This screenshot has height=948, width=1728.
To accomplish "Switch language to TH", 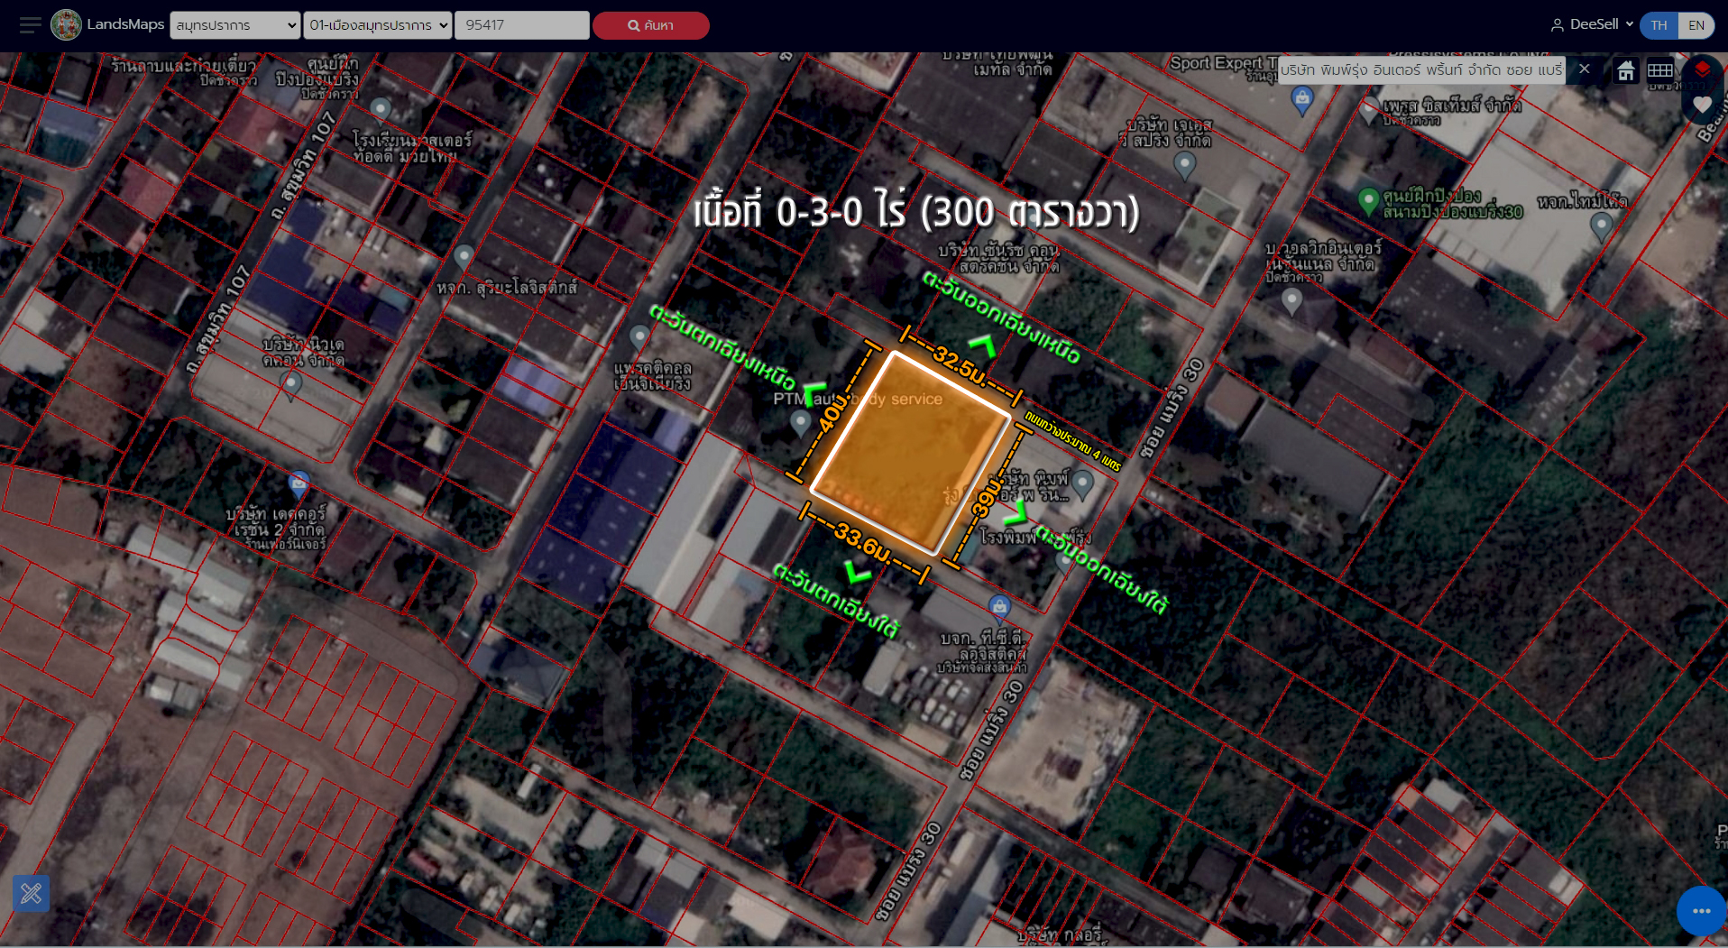I will [x=1659, y=25].
